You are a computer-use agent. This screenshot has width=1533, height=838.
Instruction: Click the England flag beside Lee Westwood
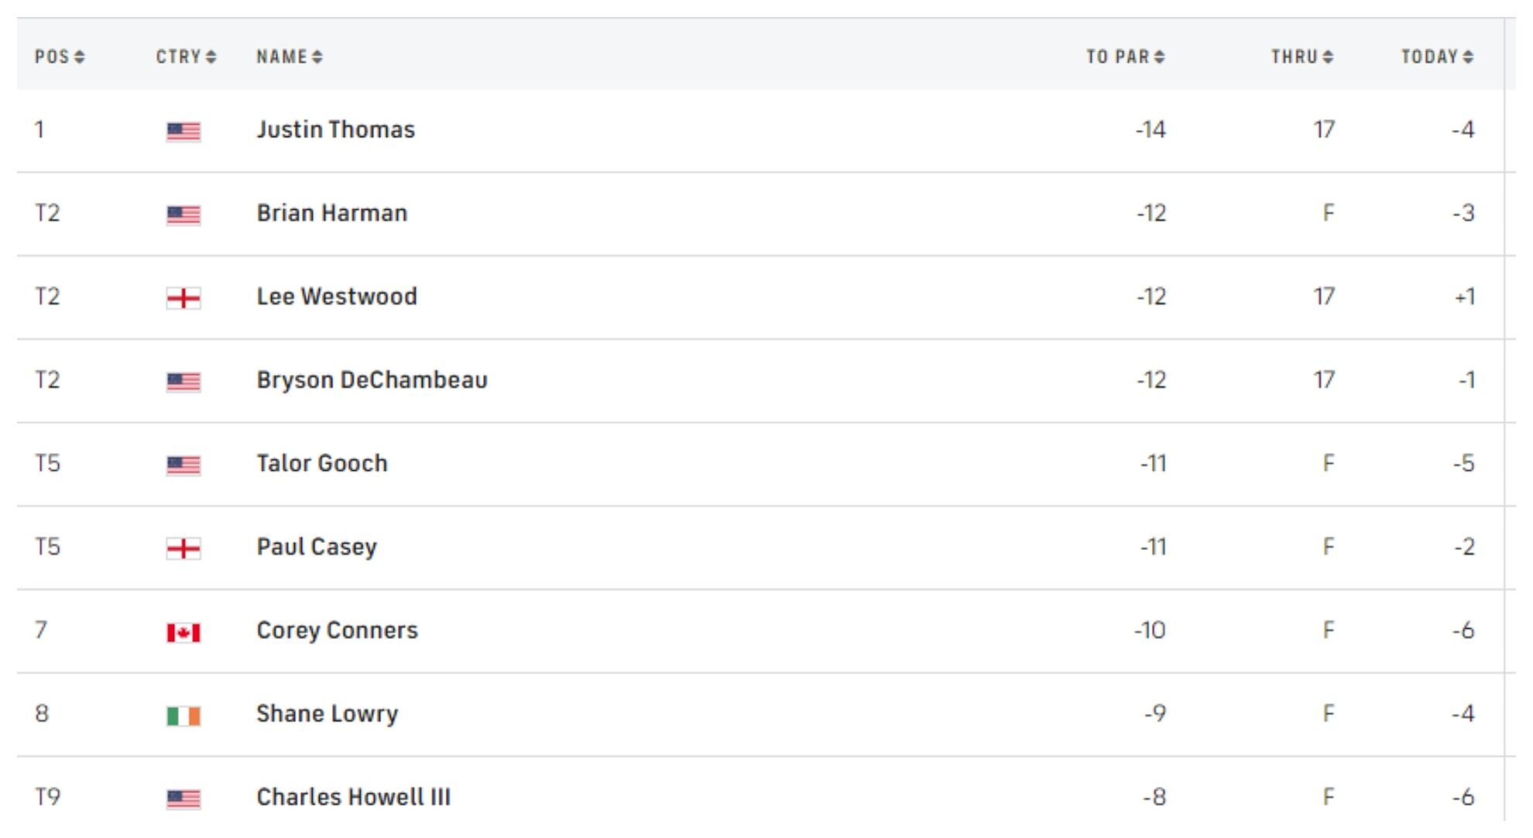[x=183, y=298]
